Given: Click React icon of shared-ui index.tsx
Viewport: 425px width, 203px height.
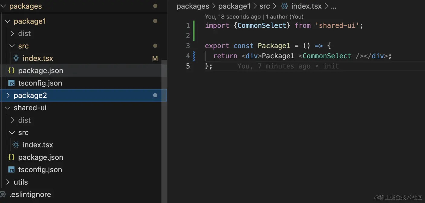Looking at the screenshot, I should [x=16, y=145].
